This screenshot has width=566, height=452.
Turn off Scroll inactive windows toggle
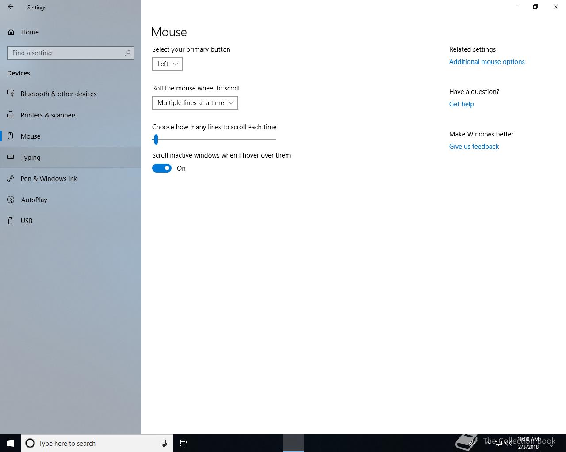[x=162, y=168]
